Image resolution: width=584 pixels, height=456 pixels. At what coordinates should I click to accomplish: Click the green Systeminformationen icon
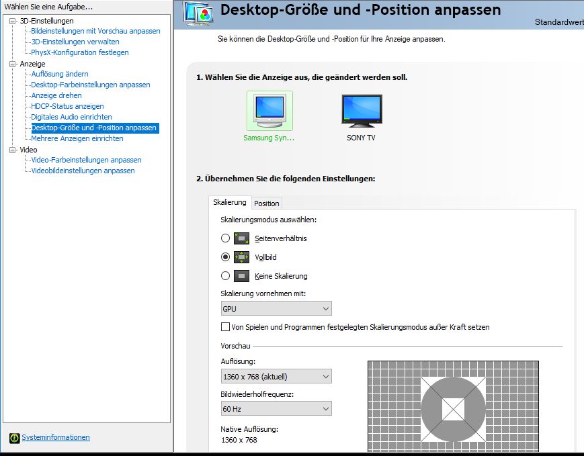click(x=14, y=438)
